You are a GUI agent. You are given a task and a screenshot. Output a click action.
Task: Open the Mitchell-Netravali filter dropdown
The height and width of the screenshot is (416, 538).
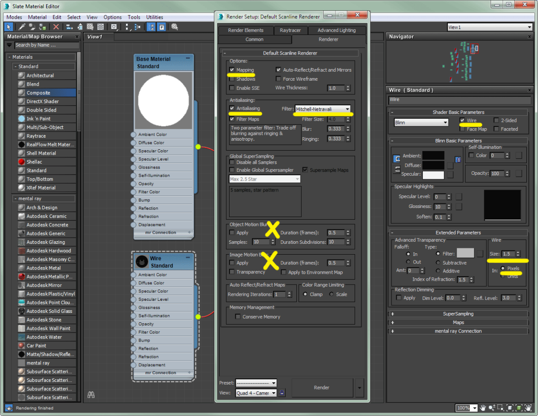tap(348, 109)
